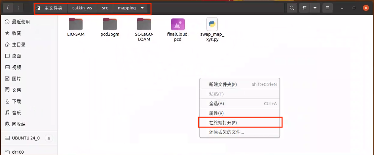Expand the mapping path dropdown arrow

pyautogui.click(x=142, y=8)
